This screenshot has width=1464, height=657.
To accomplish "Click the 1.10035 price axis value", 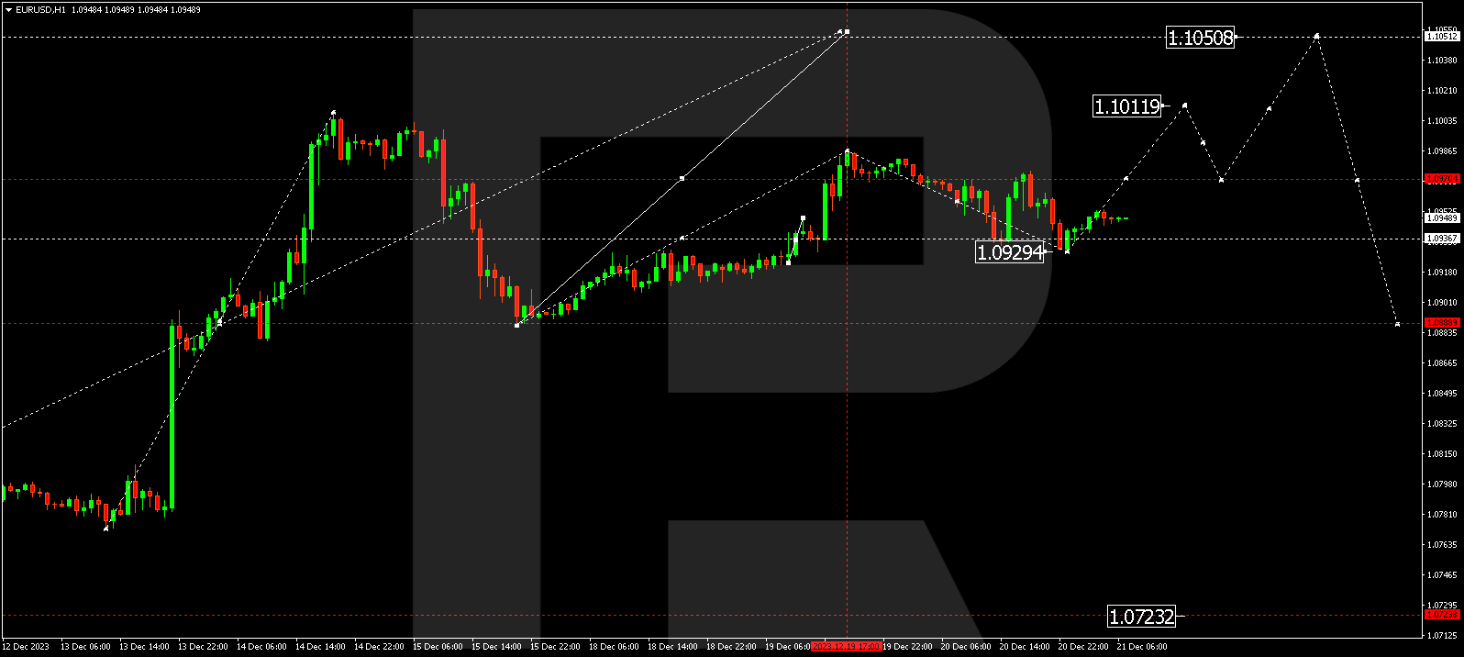I will coord(1442,120).
